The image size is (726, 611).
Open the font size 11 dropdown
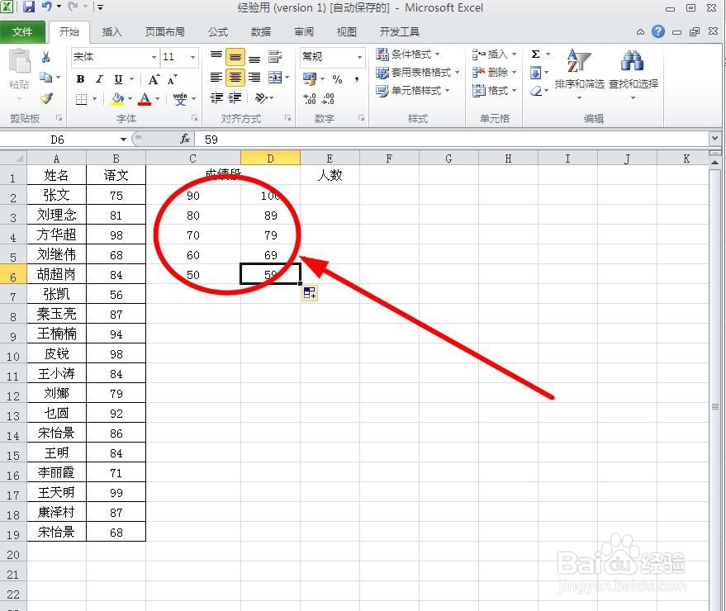click(x=192, y=58)
